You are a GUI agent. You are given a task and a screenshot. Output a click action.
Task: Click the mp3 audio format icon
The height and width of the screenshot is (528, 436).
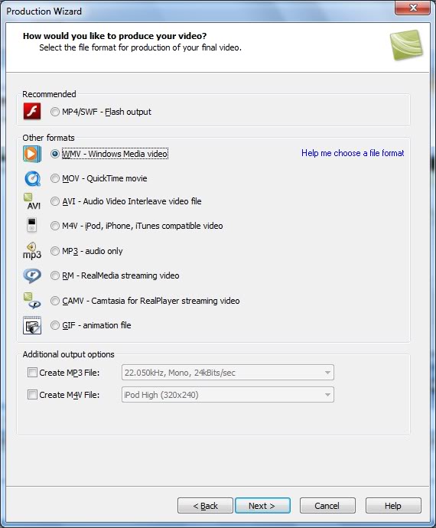coord(32,251)
